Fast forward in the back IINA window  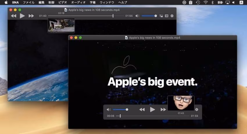[31, 16]
